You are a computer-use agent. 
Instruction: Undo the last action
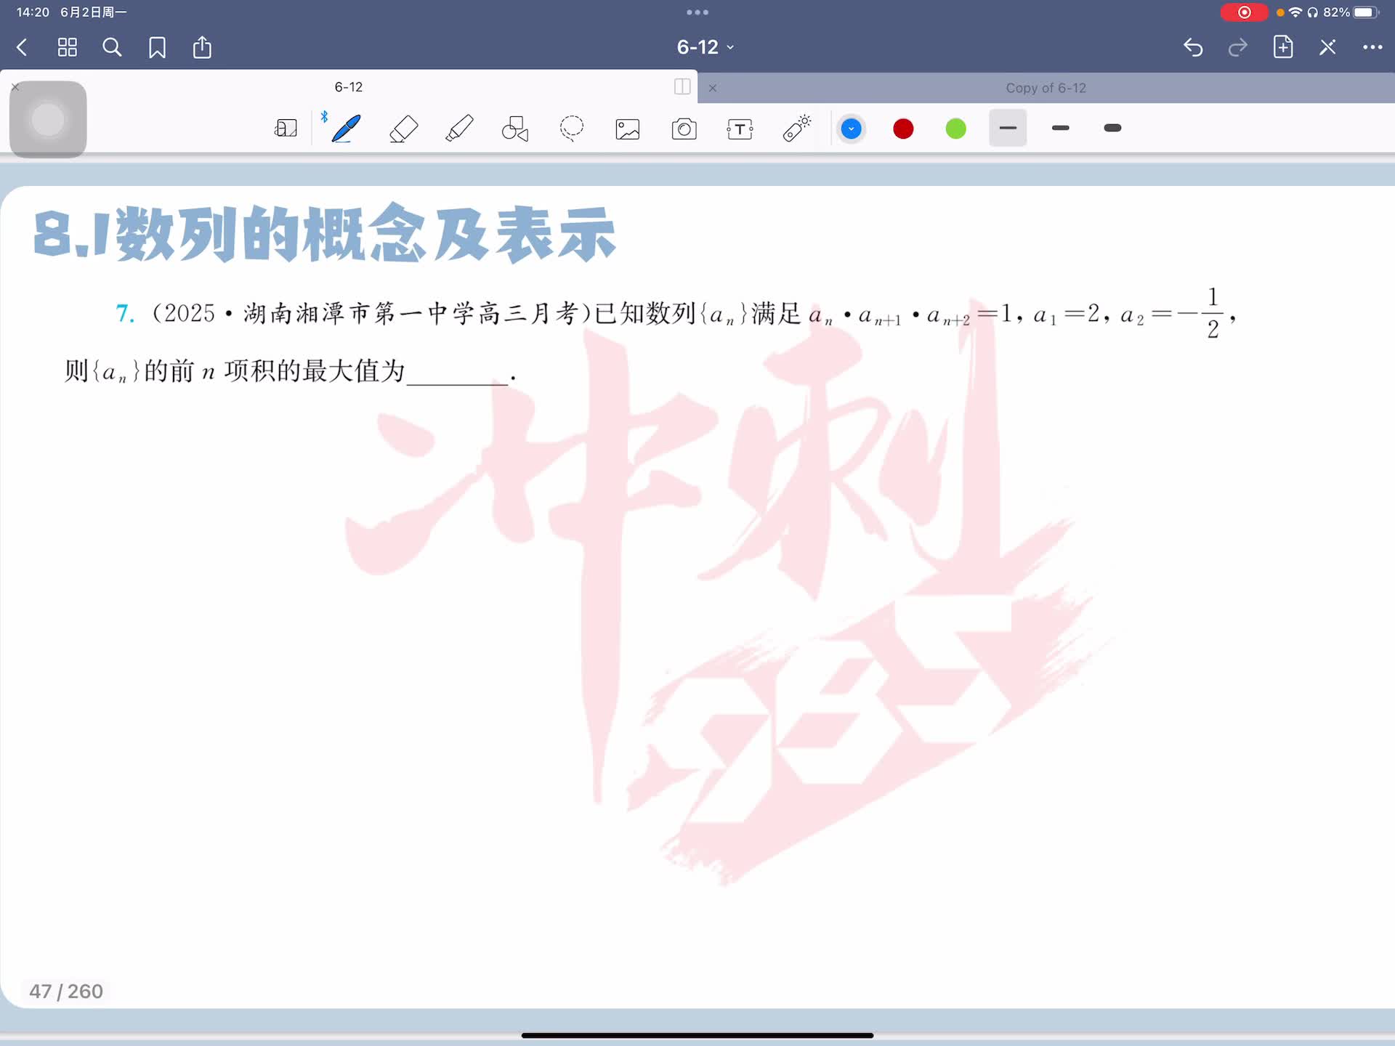point(1193,47)
